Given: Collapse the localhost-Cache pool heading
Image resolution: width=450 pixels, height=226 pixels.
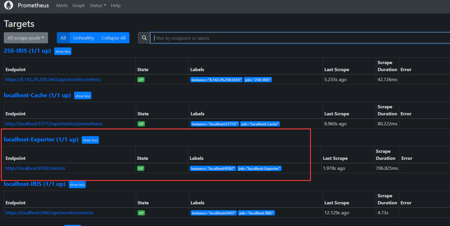Looking at the screenshot, I should [37, 95].
